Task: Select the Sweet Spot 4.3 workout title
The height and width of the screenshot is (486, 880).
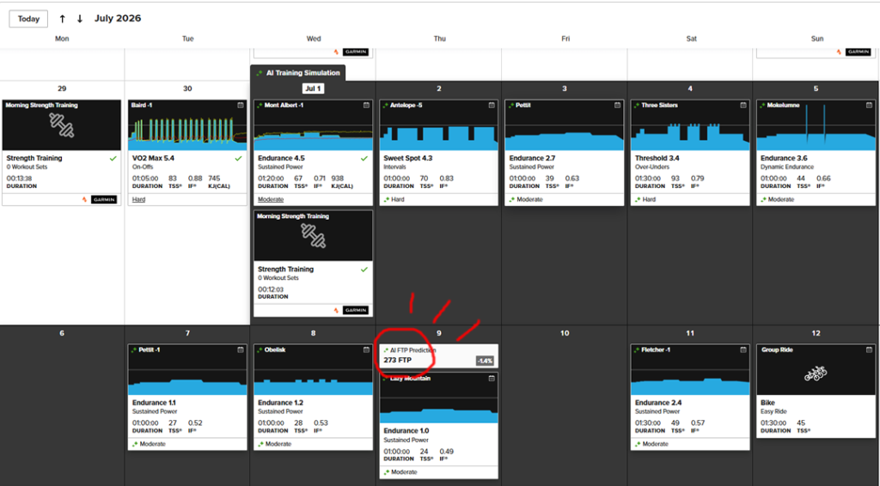Action: [407, 158]
